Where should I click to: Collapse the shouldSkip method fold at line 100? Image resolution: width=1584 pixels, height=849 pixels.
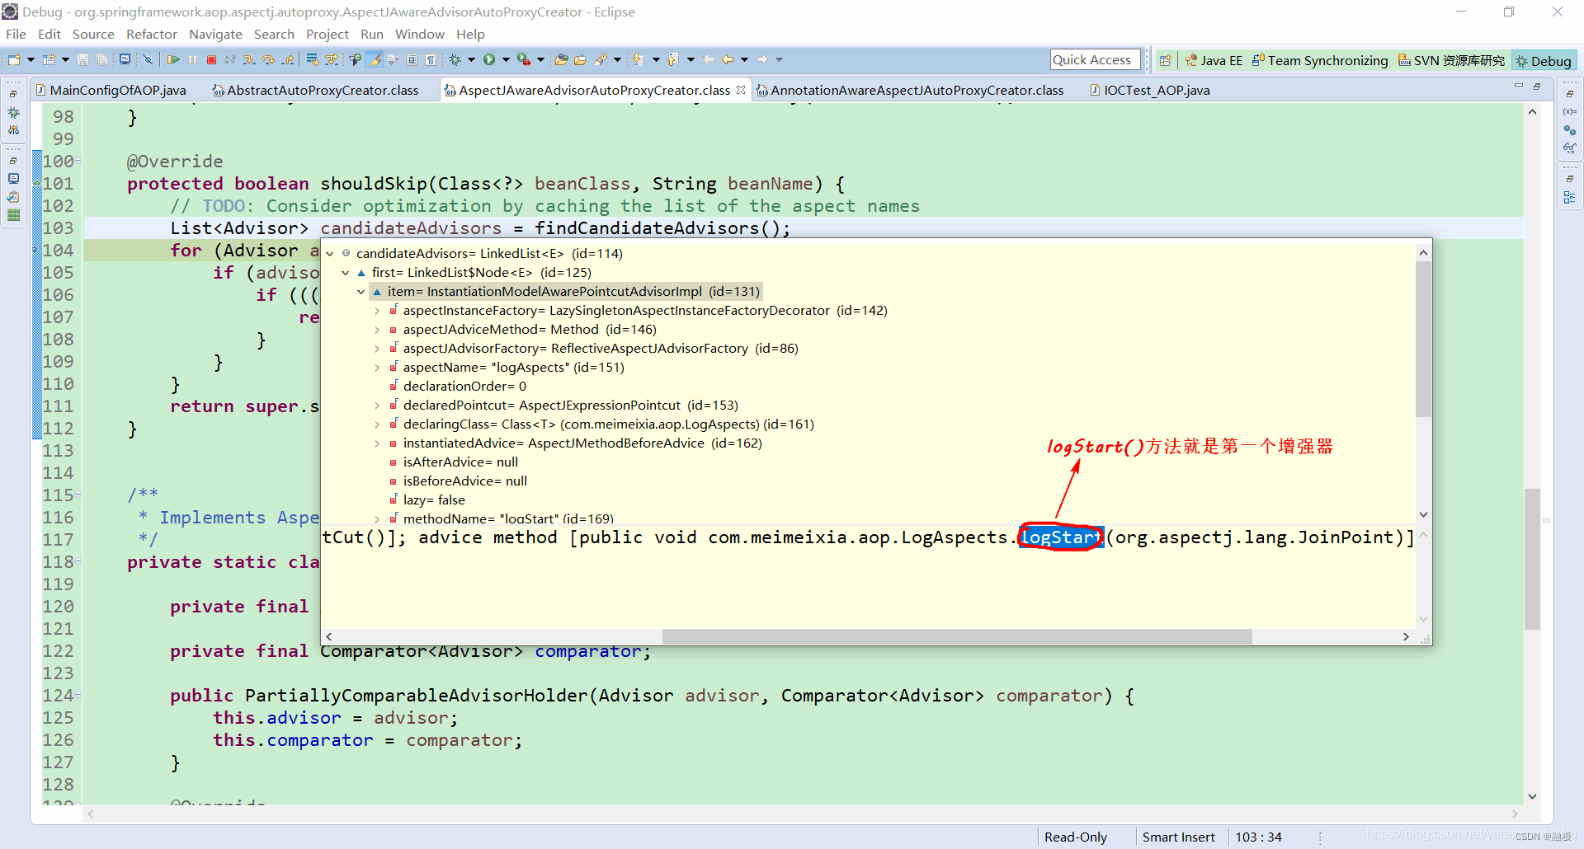pos(78,162)
